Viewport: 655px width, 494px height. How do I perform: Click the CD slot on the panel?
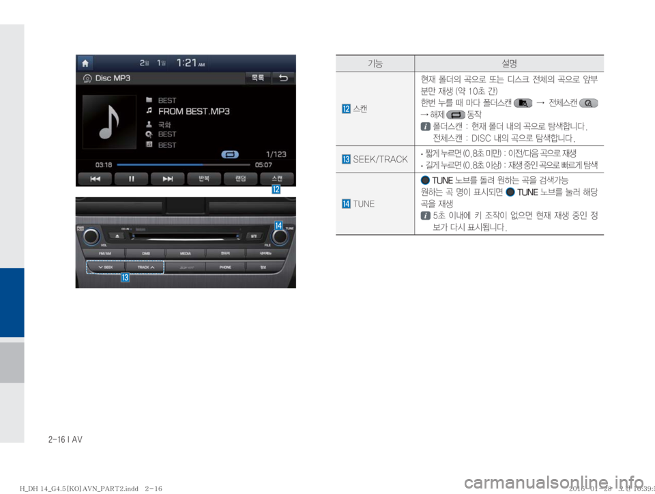[x=186, y=237]
